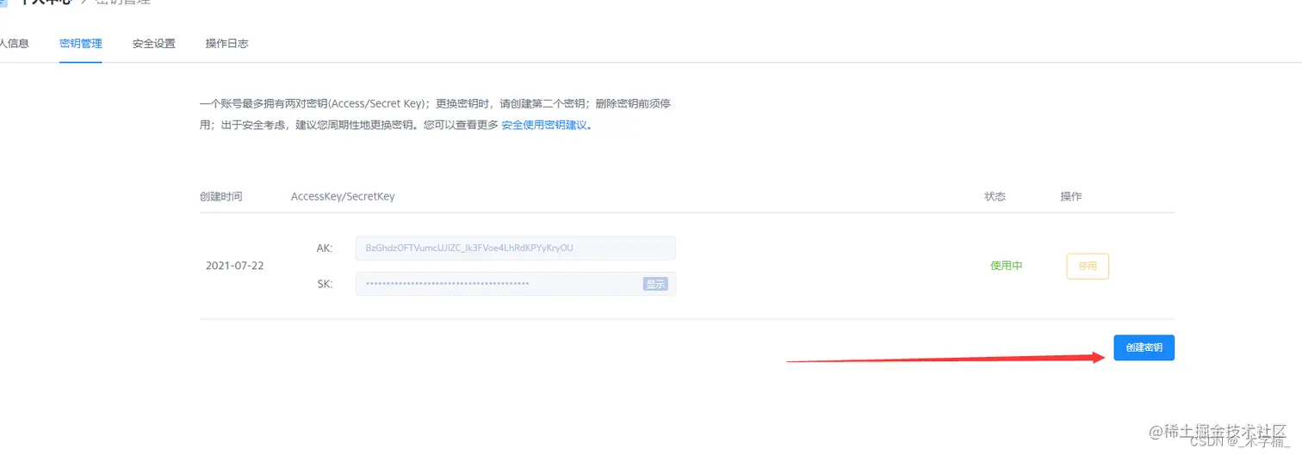The height and width of the screenshot is (455, 1302).
Task: Click the SK secret key field
Action: coord(516,284)
